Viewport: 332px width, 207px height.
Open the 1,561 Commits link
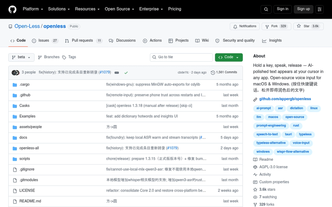pos(224,72)
